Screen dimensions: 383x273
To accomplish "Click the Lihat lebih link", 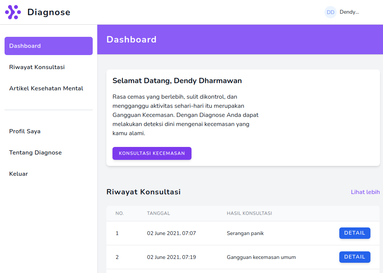I will [365, 192].
